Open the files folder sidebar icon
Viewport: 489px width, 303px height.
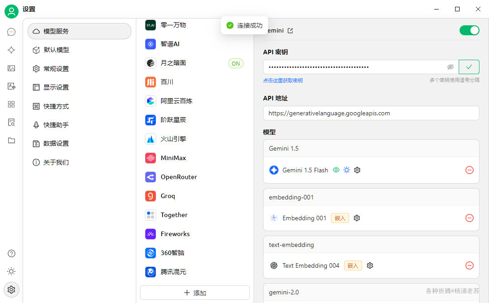11,141
